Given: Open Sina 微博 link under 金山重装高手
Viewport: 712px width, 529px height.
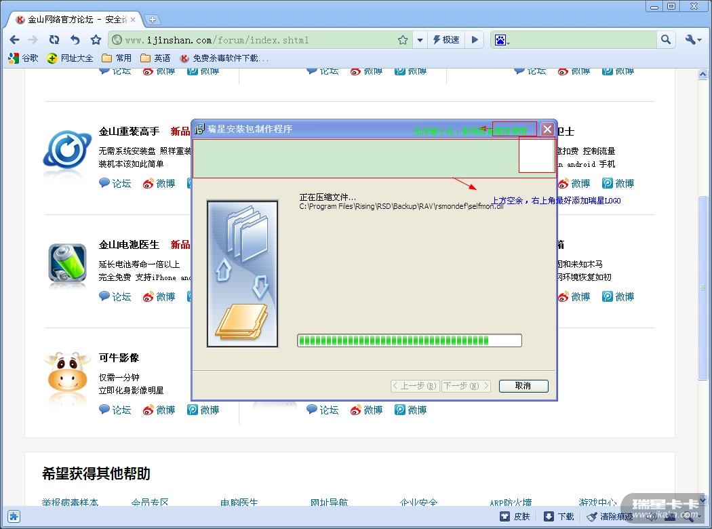Looking at the screenshot, I should [x=159, y=183].
